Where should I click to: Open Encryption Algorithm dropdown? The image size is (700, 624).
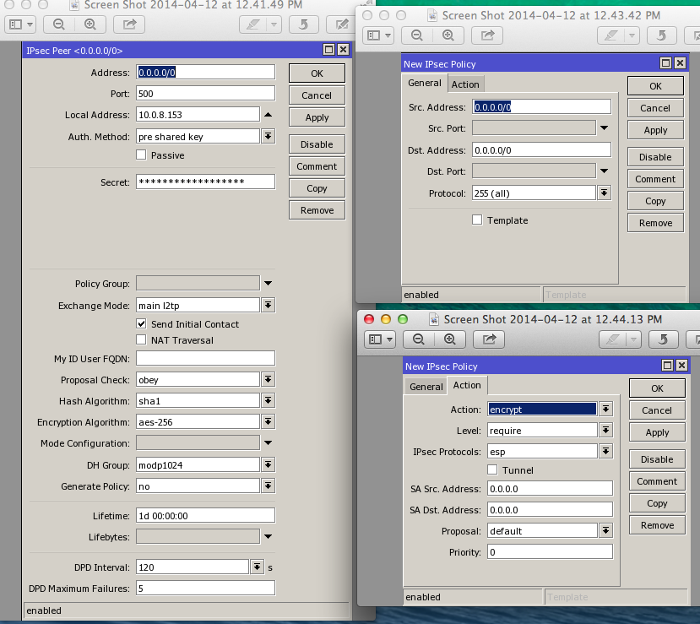[268, 421]
